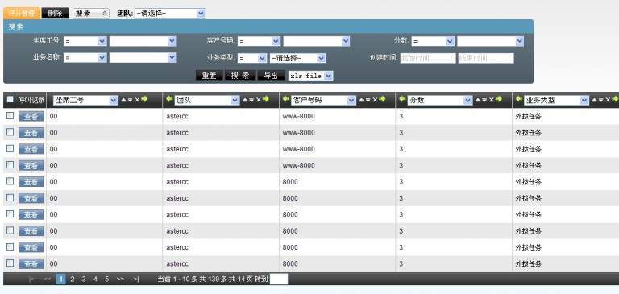Check the select-all checkbox in table header
The width and height of the screenshot is (619, 294).
10,99
